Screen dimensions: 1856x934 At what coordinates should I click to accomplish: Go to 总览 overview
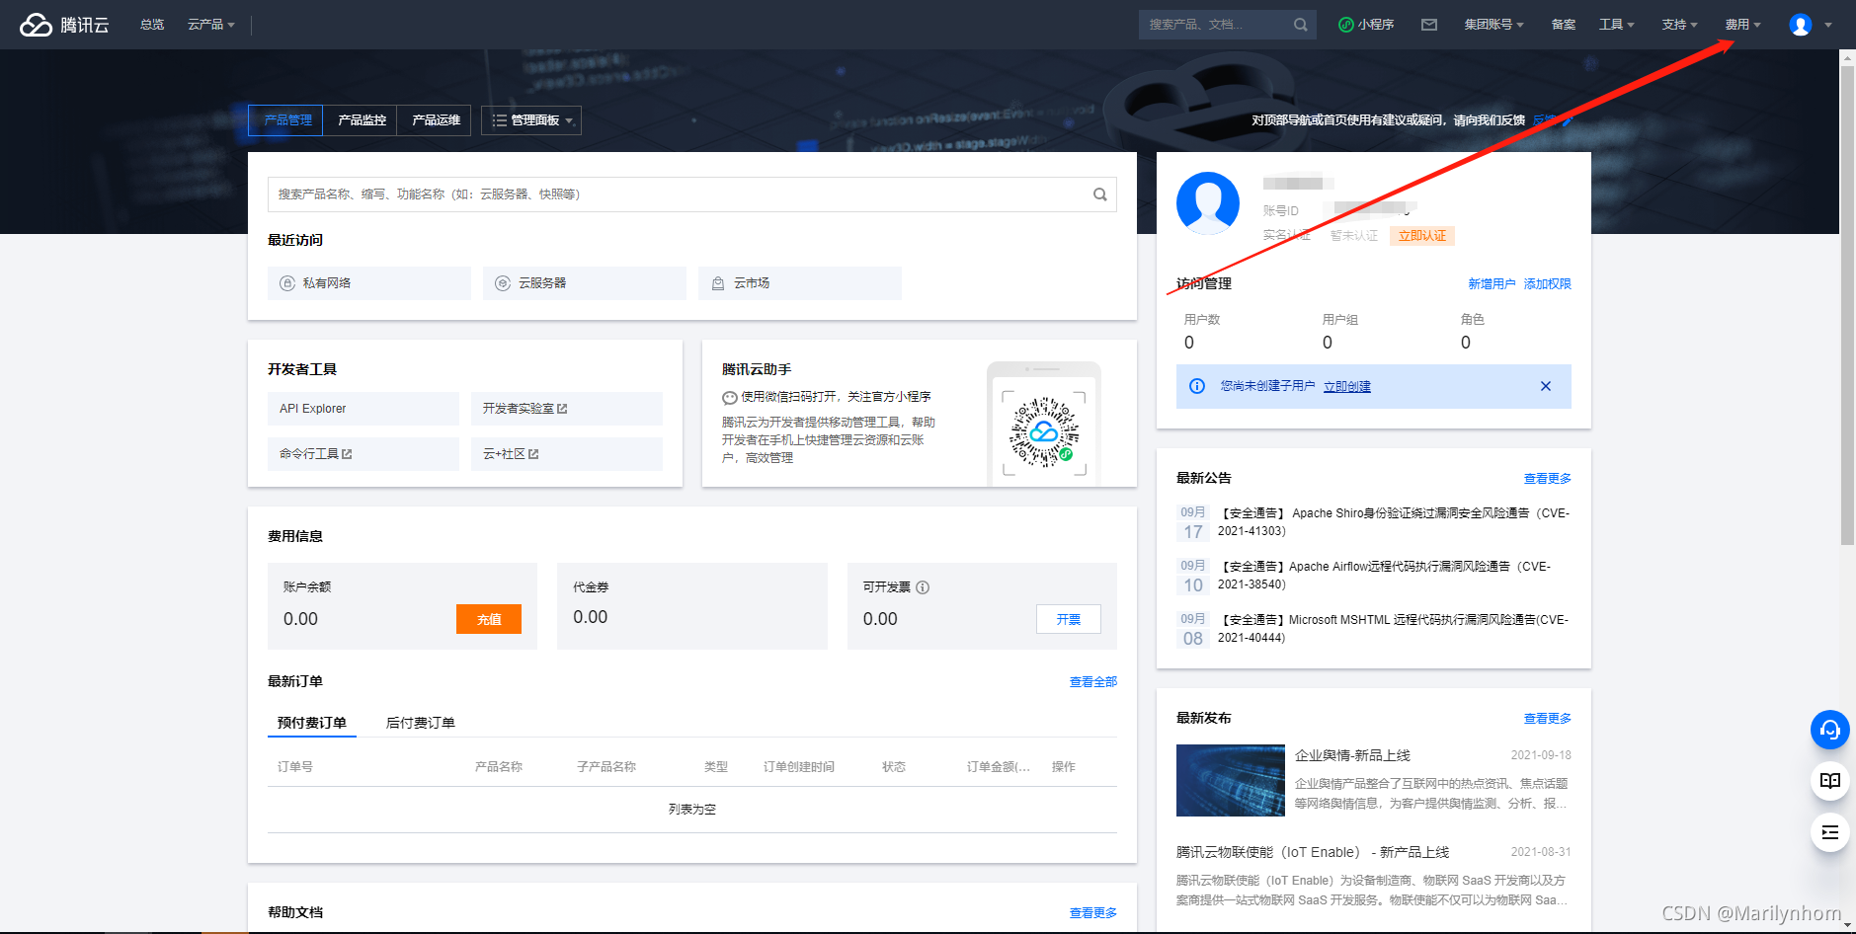click(152, 25)
